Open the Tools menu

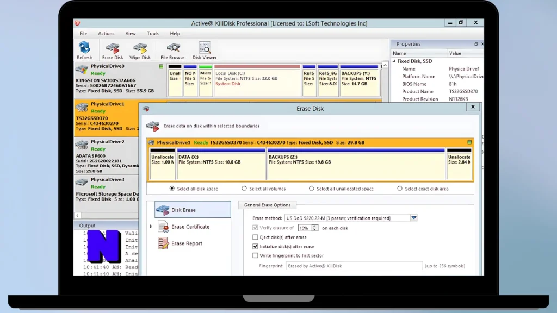(x=153, y=33)
